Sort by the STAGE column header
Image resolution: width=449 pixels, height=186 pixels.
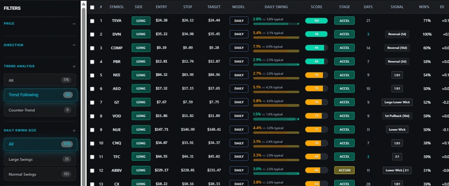tap(344, 7)
